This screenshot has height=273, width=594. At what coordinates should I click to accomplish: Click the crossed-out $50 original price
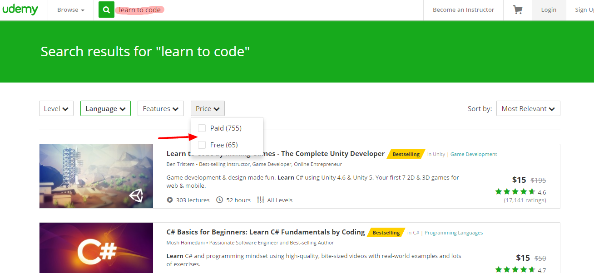coord(540,258)
